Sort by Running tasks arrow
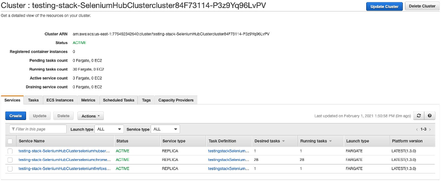Screen dimensions: 441x182 coord(331,141)
